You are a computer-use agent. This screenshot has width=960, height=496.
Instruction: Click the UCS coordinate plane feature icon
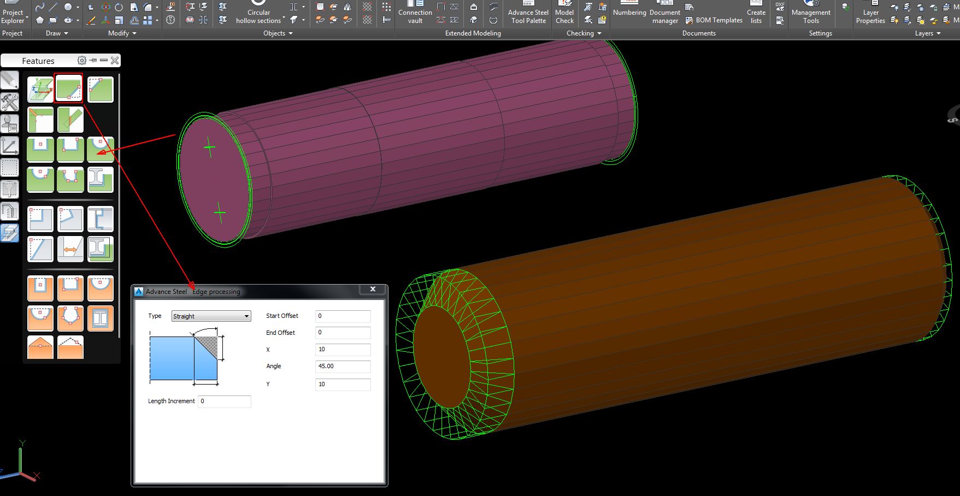click(x=40, y=89)
